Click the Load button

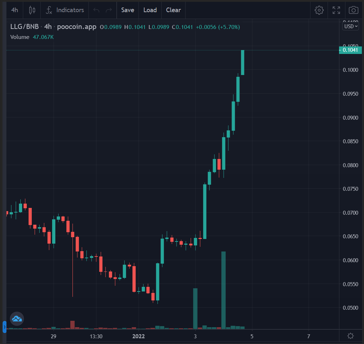150,10
